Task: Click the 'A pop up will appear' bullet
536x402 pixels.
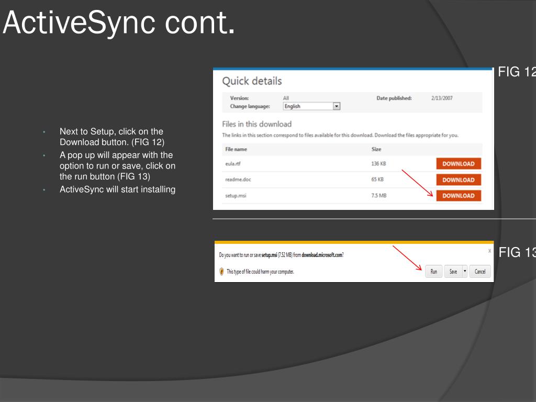Action: click(x=118, y=166)
